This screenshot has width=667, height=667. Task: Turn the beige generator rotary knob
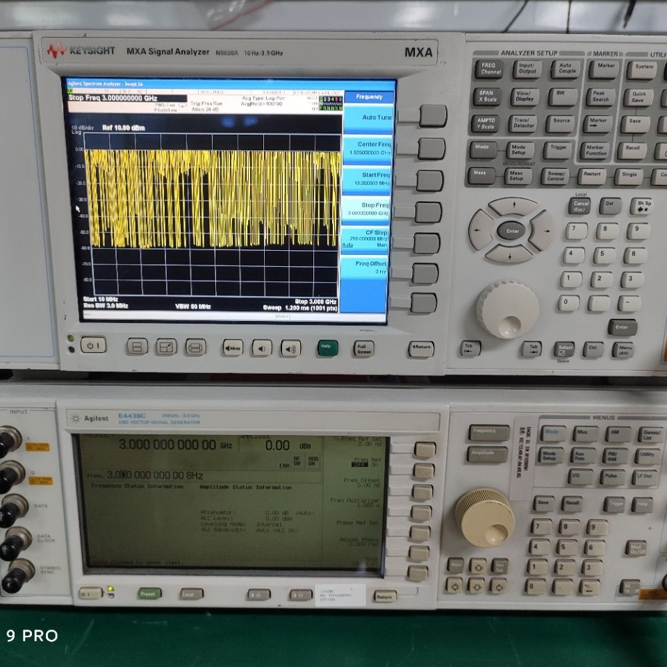(x=485, y=517)
